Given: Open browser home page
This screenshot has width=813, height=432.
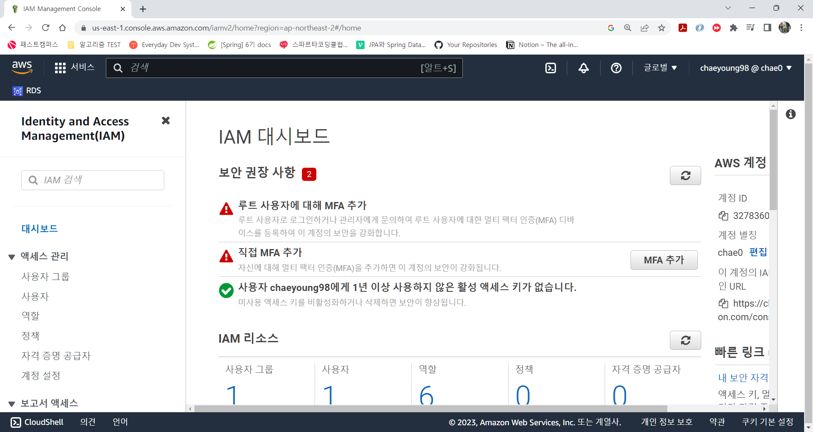Looking at the screenshot, I should 62,28.
